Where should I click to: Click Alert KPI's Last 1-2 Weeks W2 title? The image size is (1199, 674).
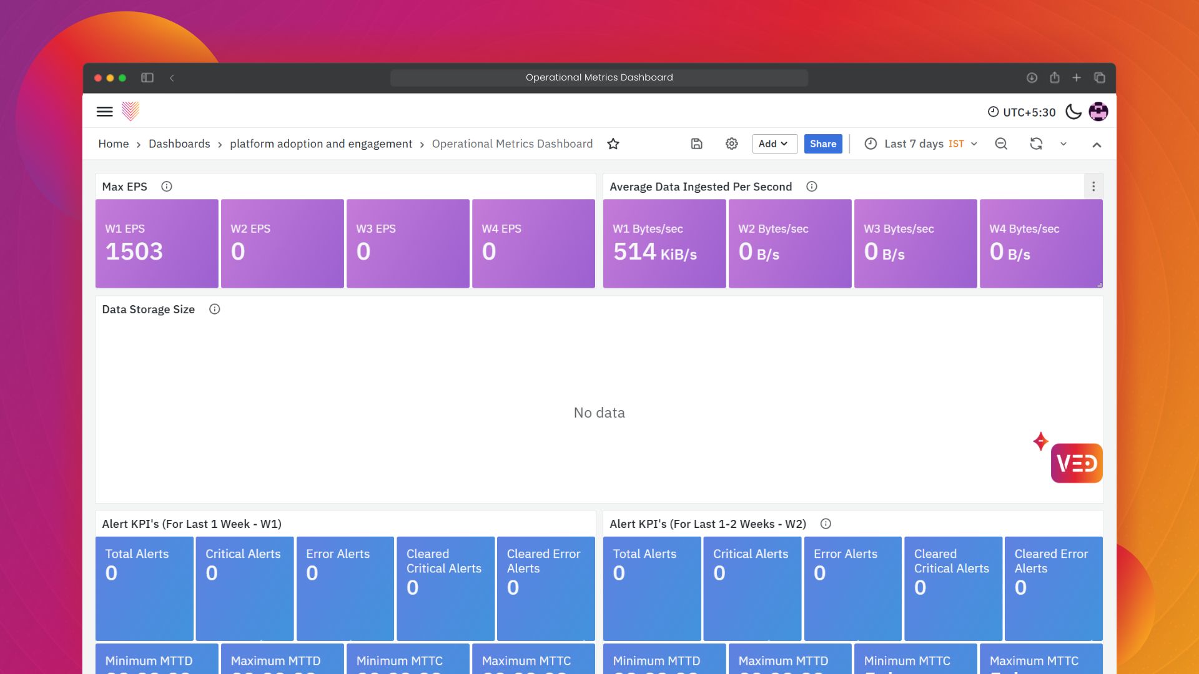click(x=708, y=524)
